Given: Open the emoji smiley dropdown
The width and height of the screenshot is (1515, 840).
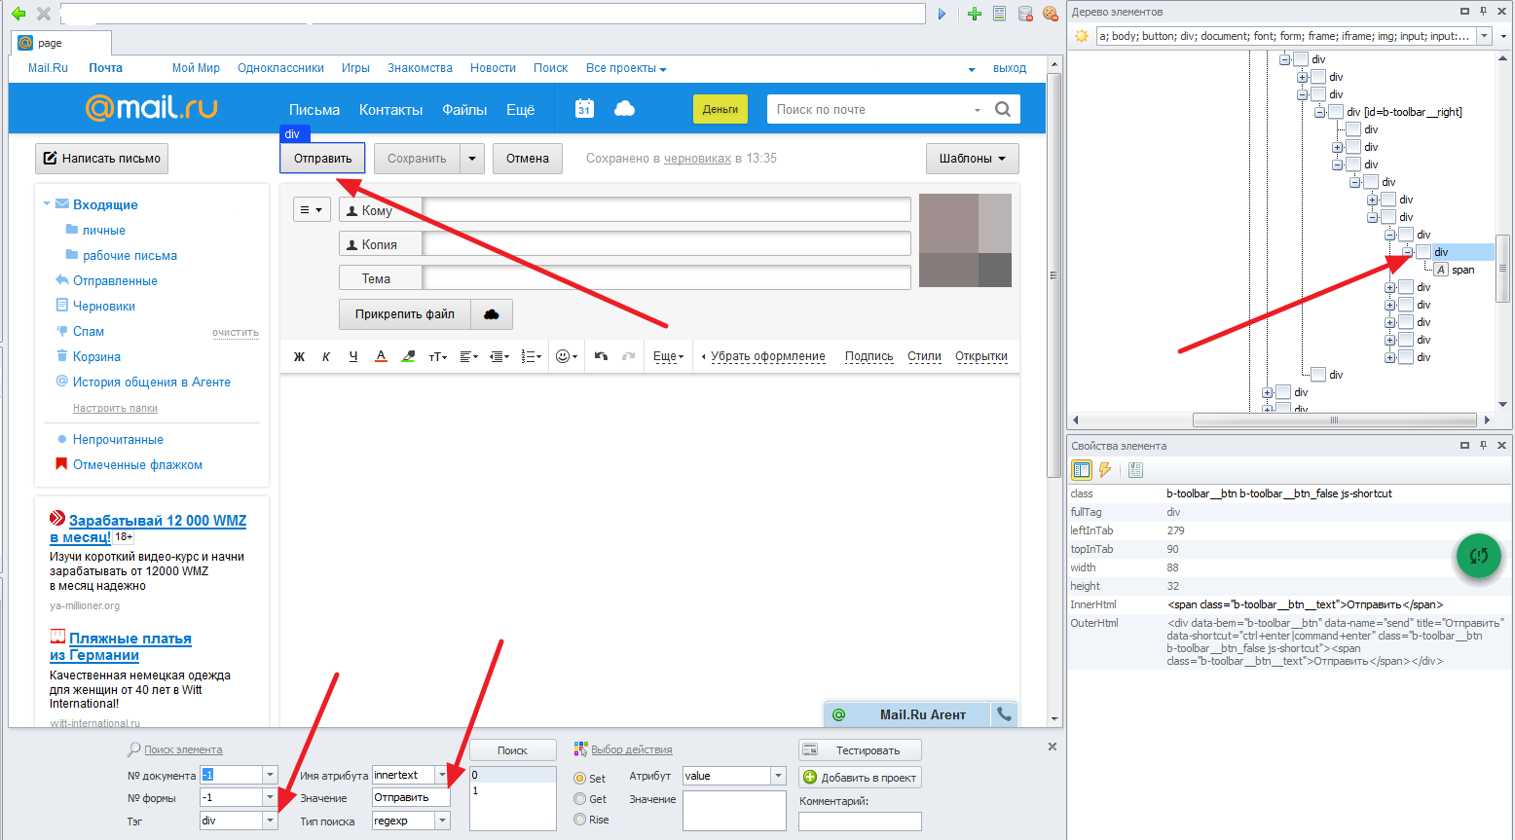Looking at the screenshot, I should (x=566, y=356).
